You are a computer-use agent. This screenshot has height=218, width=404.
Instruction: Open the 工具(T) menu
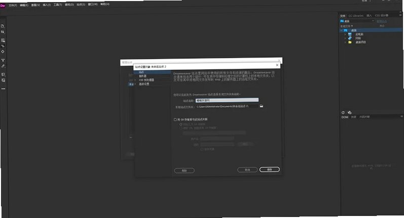click(58, 5)
